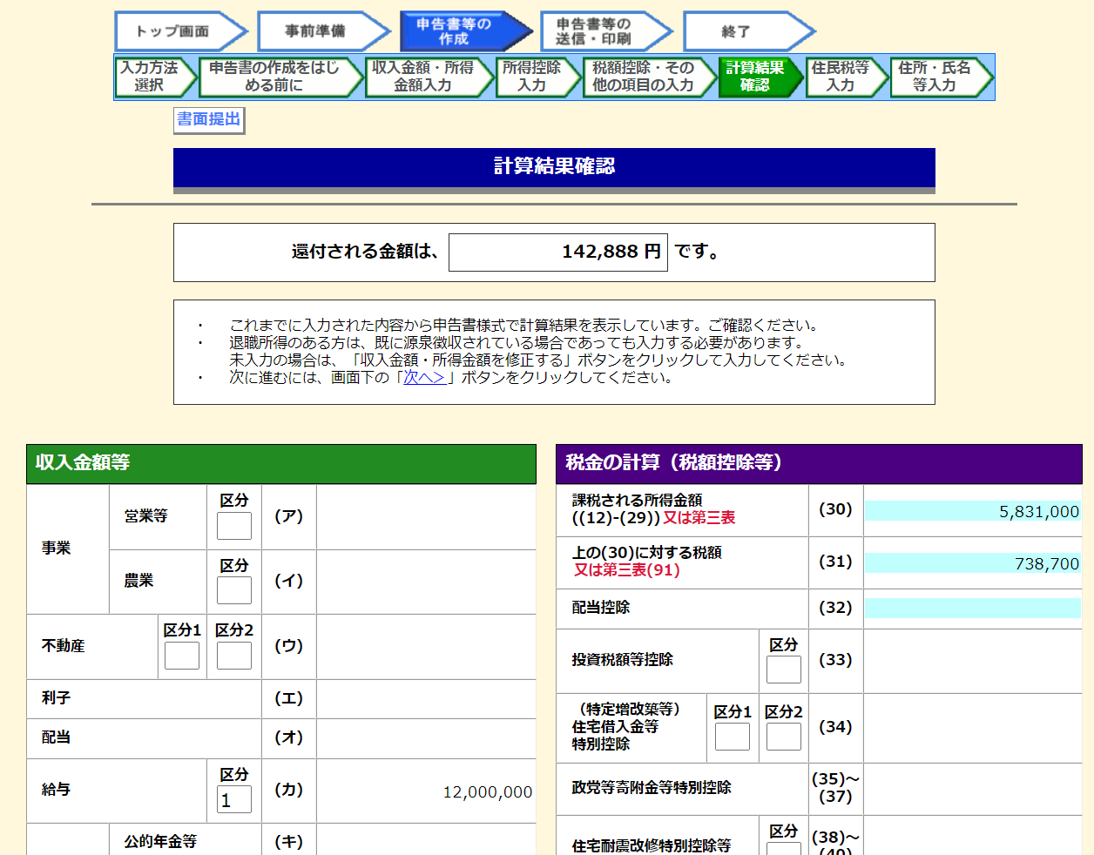Go to 住民税等入力 step
This screenshot has width=1094, height=855.
(x=841, y=77)
